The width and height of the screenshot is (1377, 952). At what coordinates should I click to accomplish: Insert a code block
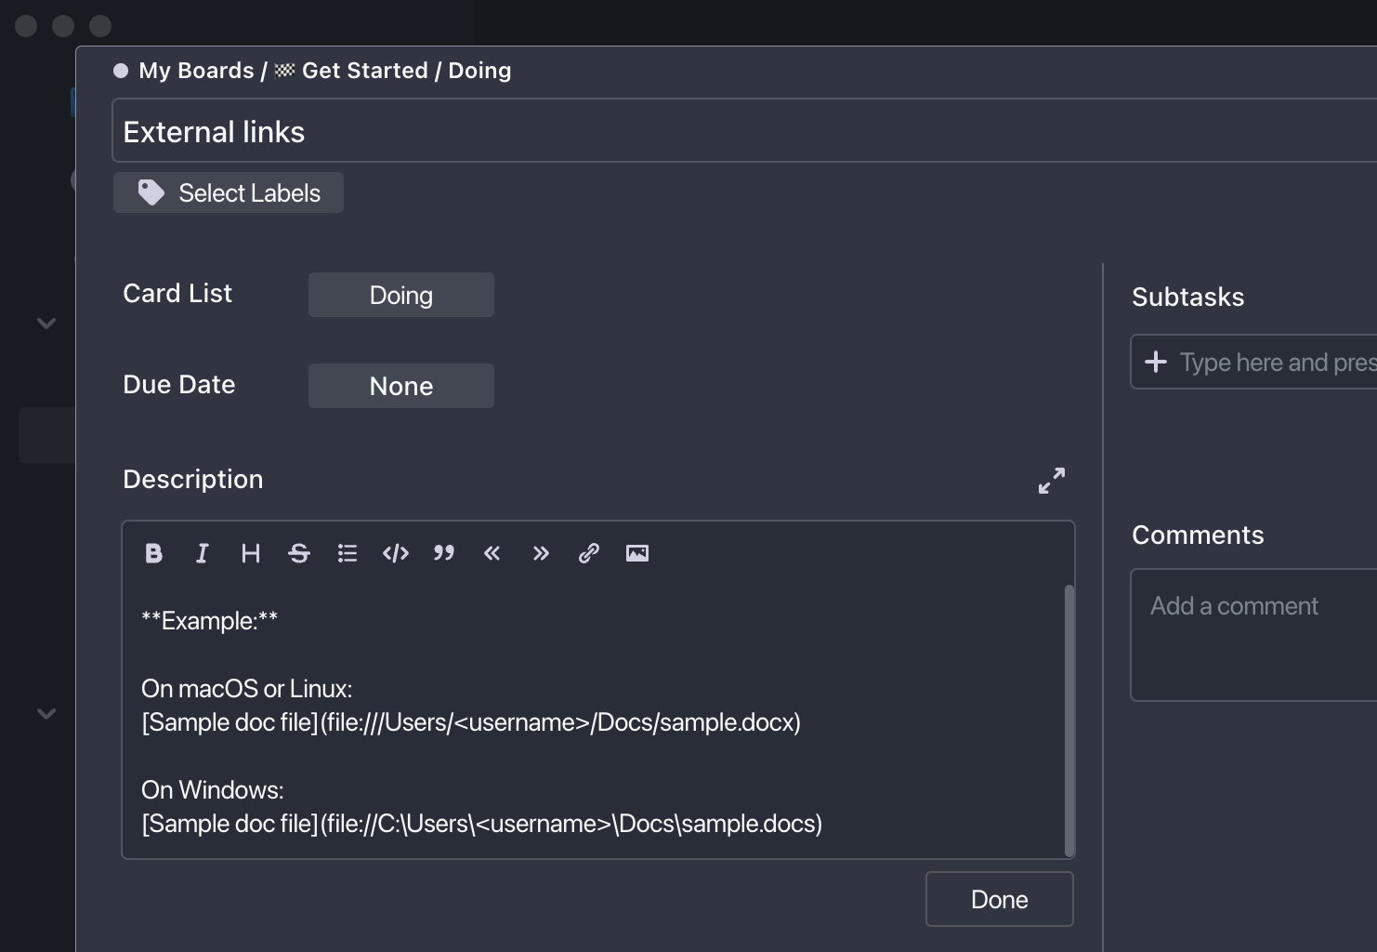coord(396,553)
